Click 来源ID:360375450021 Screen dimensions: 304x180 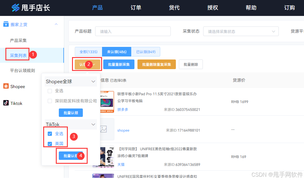182,109
